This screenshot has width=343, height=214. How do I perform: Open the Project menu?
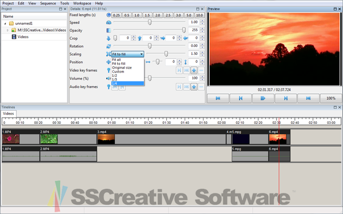(8, 3)
